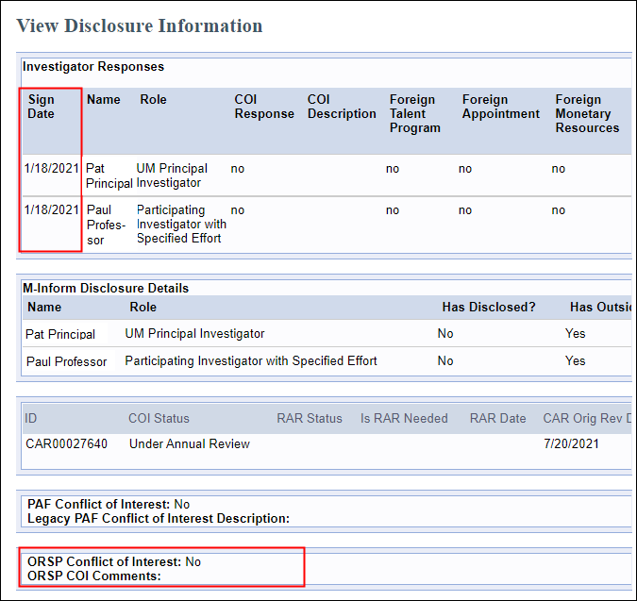Click the 'COI Status' column header
Image resolution: width=637 pixels, height=601 pixels.
point(159,419)
